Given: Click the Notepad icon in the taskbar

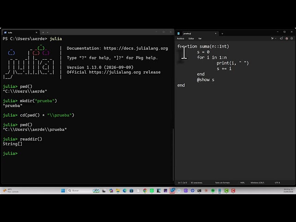Looking at the screenshot, I should pyautogui.click(x=220, y=191).
